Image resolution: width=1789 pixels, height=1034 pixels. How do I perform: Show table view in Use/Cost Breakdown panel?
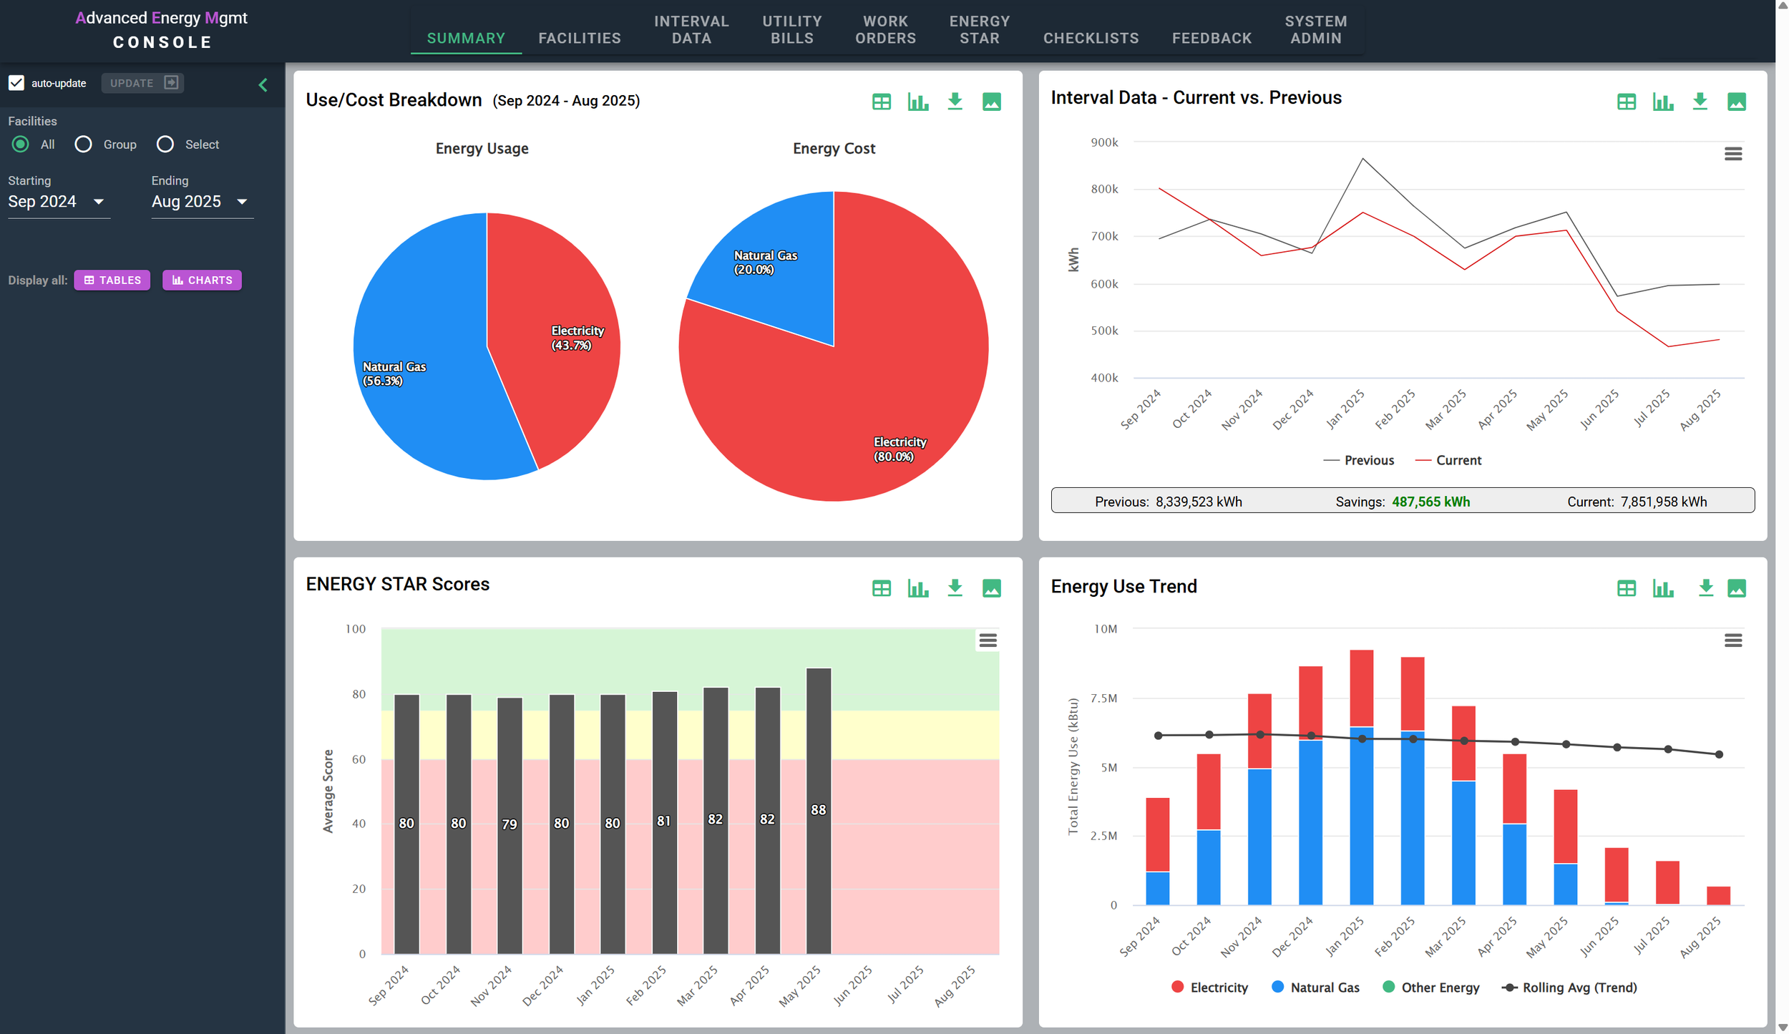coord(881,102)
